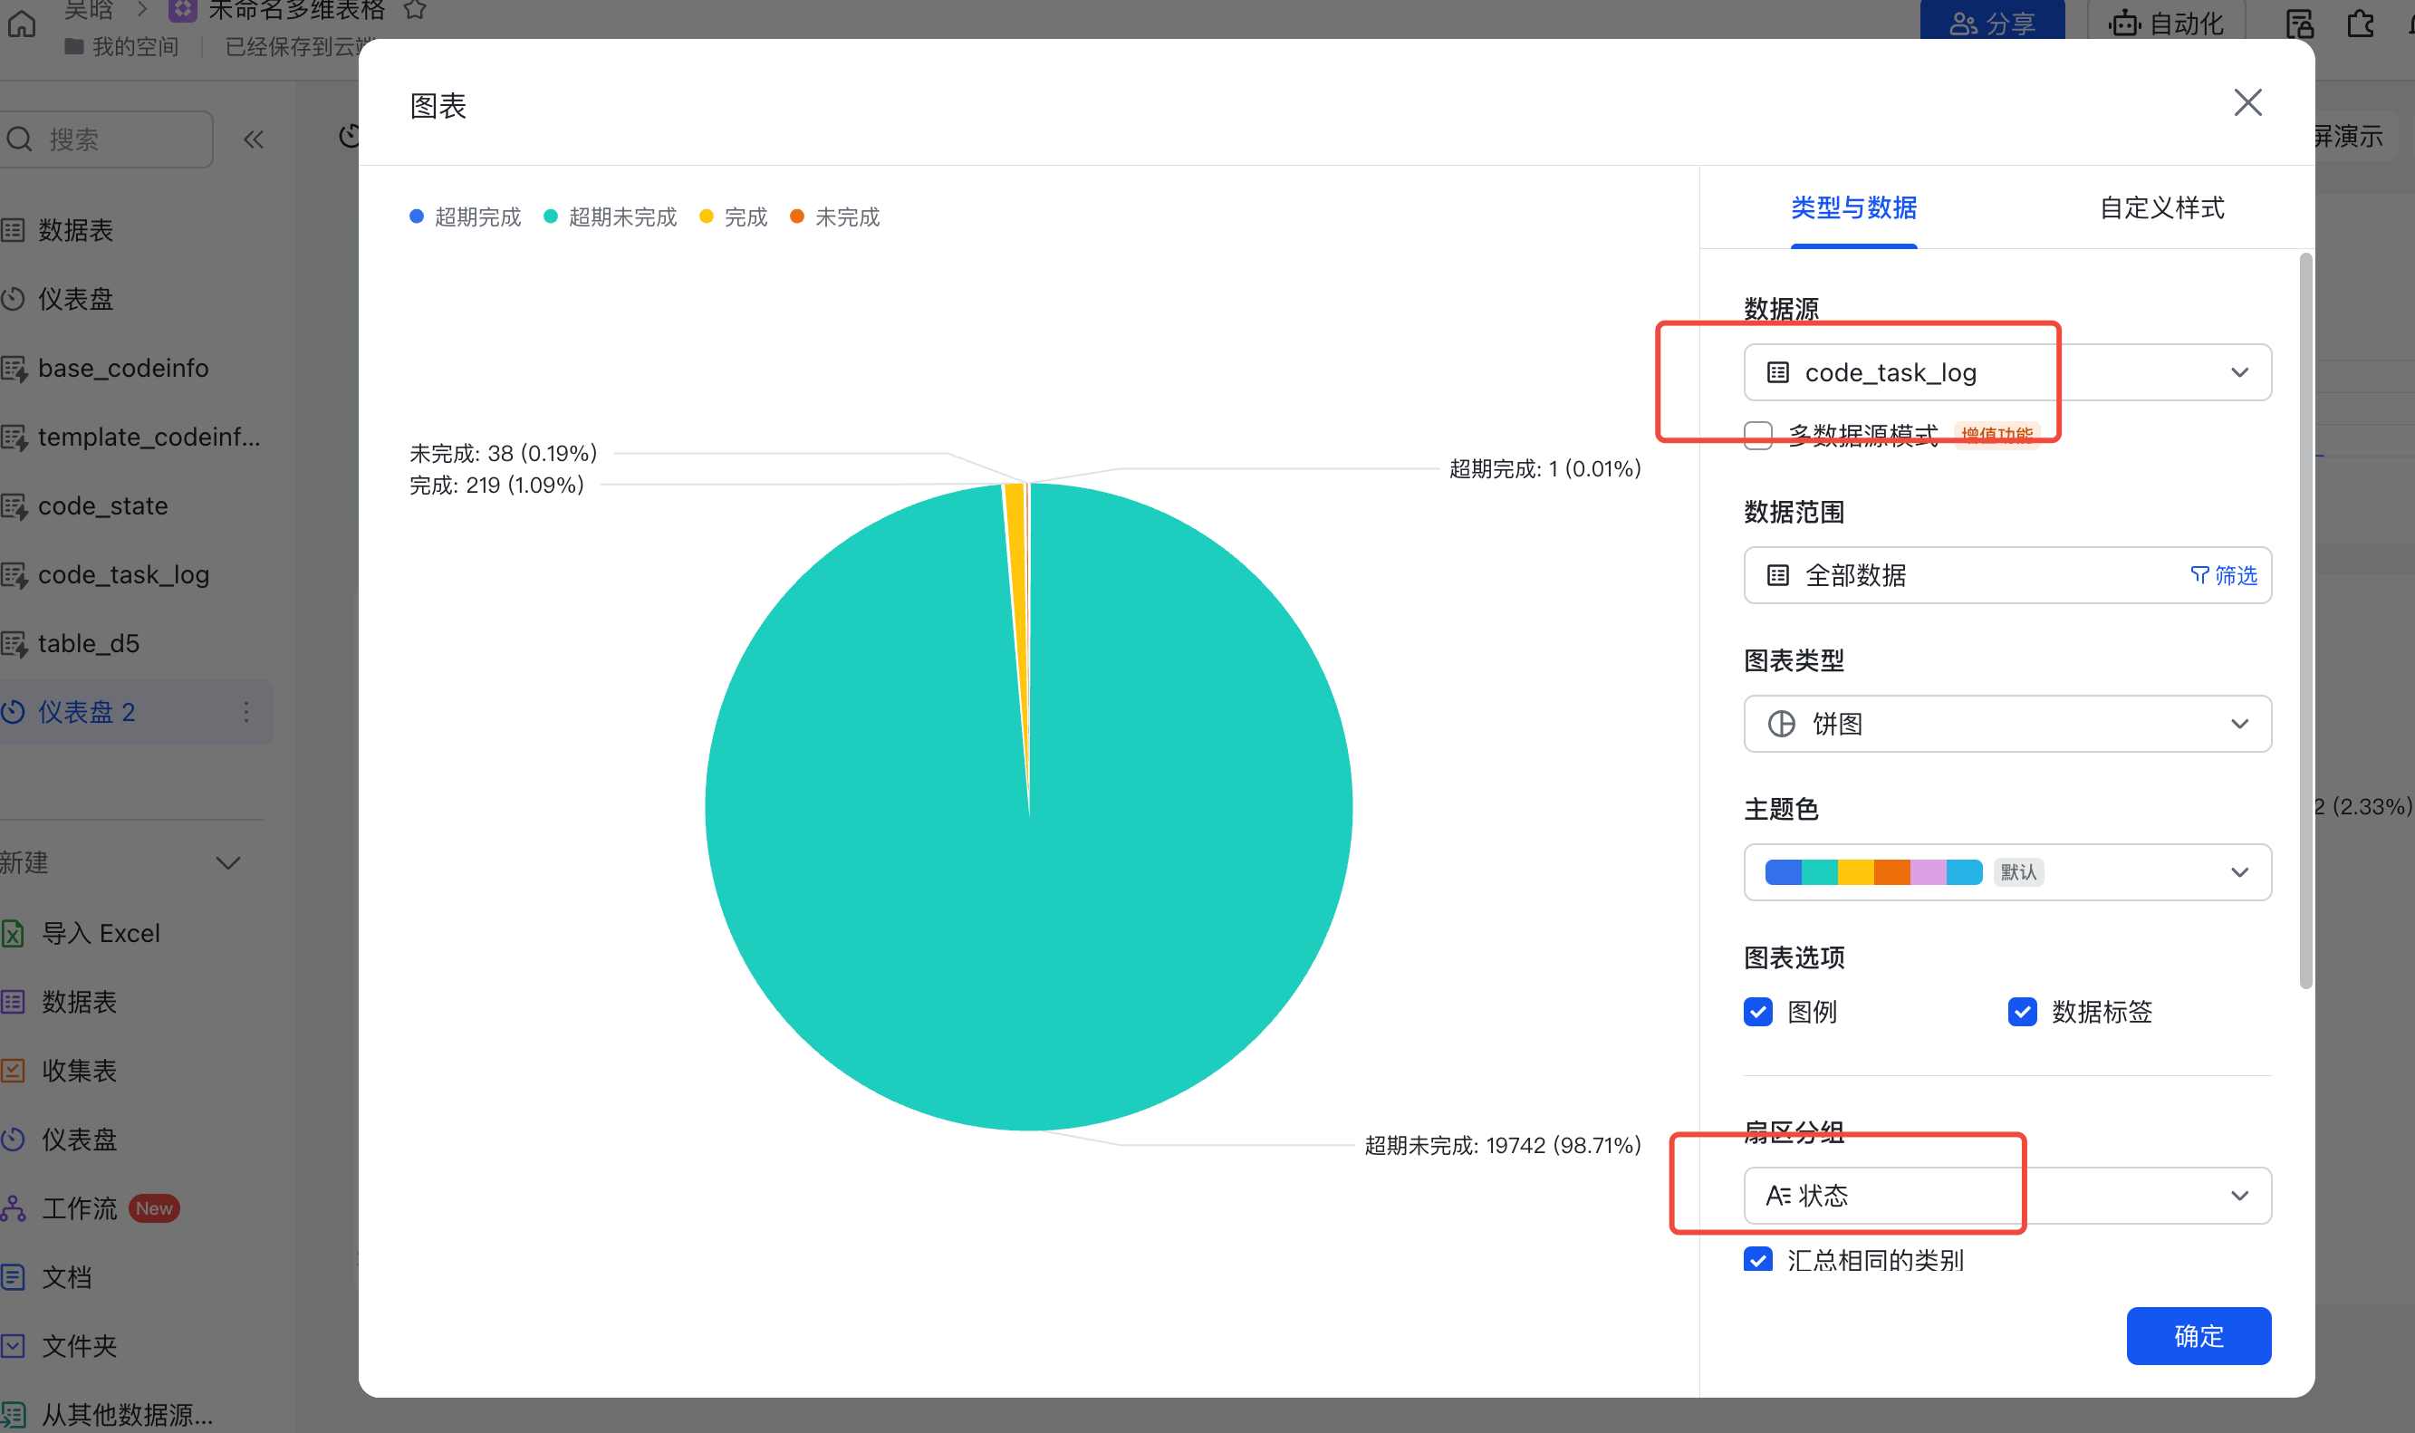Select 类型与数据 tab
Image resolution: width=2415 pixels, height=1433 pixels.
tap(1853, 207)
